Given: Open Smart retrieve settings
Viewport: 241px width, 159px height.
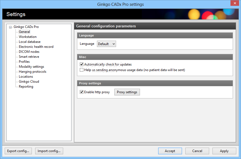Looking at the screenshot, I should coord(29,57).
